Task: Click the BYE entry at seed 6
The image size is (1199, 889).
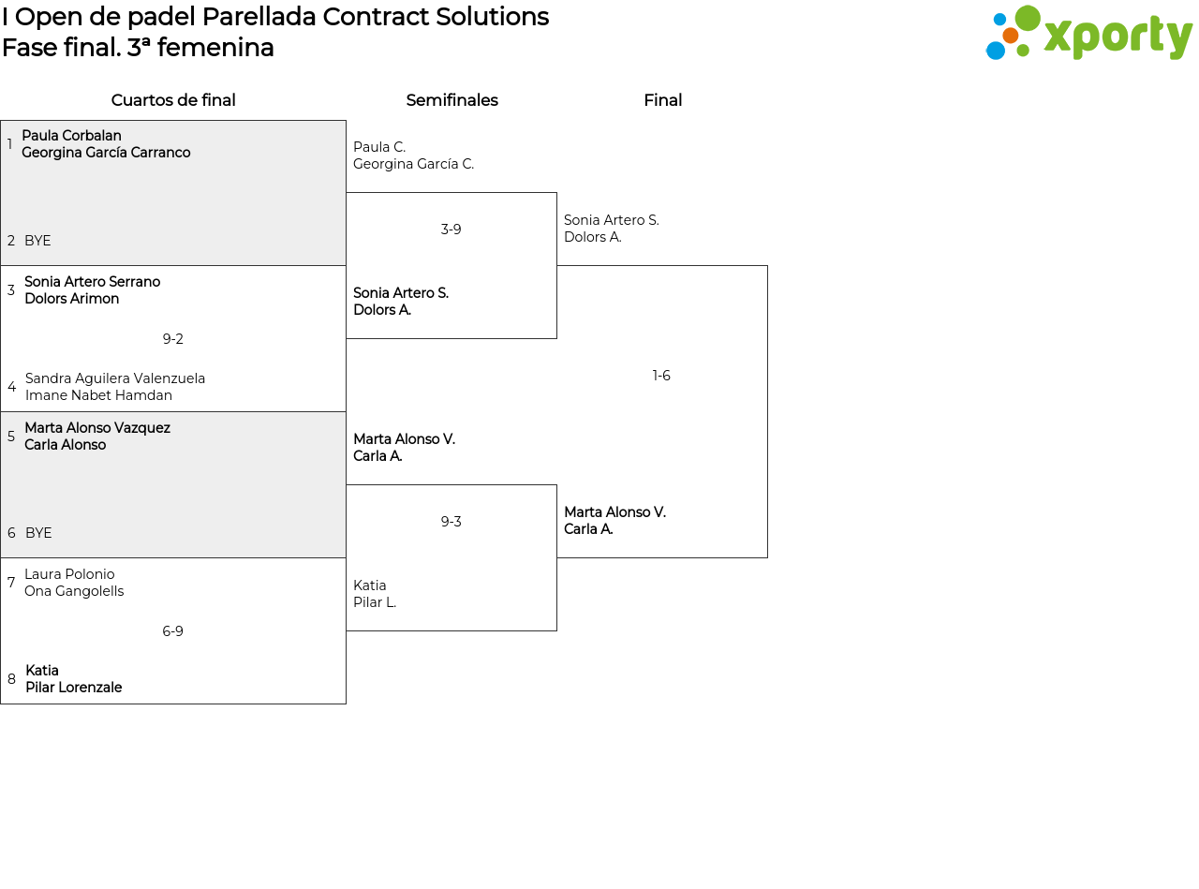Action: coord(38,533)
